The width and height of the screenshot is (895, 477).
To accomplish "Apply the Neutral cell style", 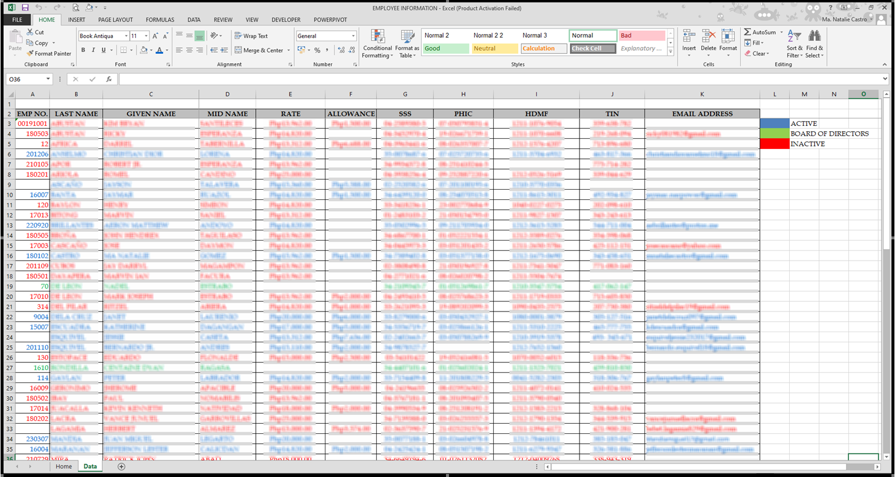I will click(494, 48).
